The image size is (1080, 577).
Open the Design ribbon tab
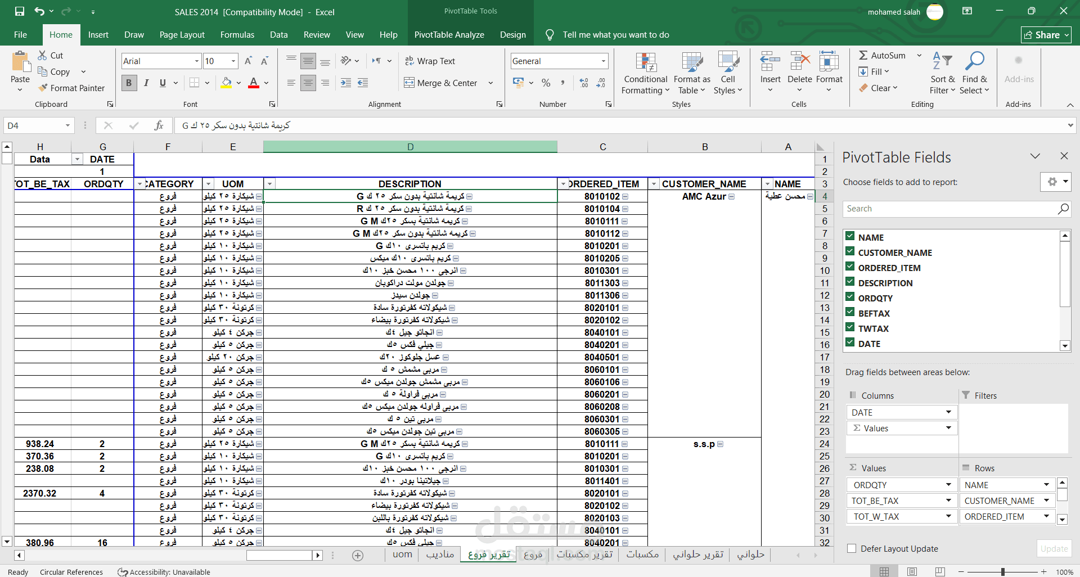click(513, 35)
